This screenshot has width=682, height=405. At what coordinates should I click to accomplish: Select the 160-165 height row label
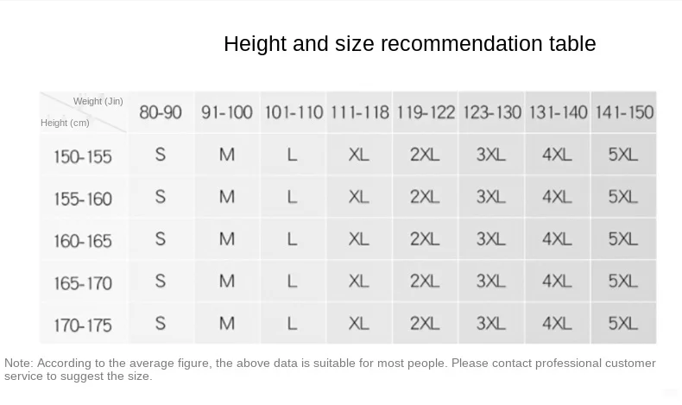(83, 241)
